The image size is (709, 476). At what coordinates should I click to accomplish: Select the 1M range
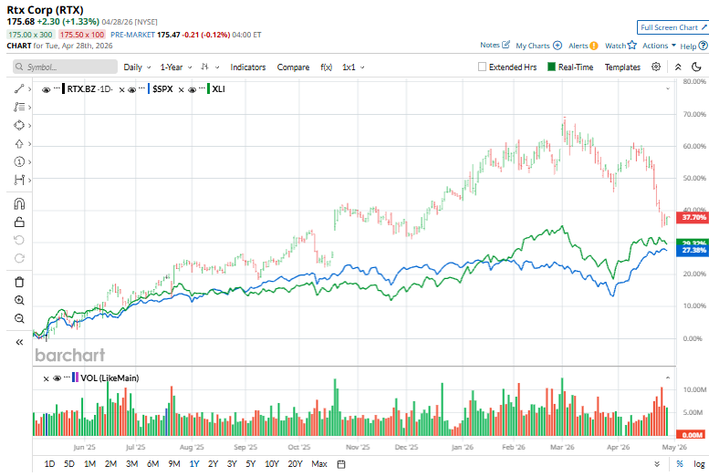[89, 464]
